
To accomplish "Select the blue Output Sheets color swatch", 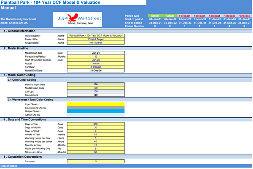I will point(95,111).
